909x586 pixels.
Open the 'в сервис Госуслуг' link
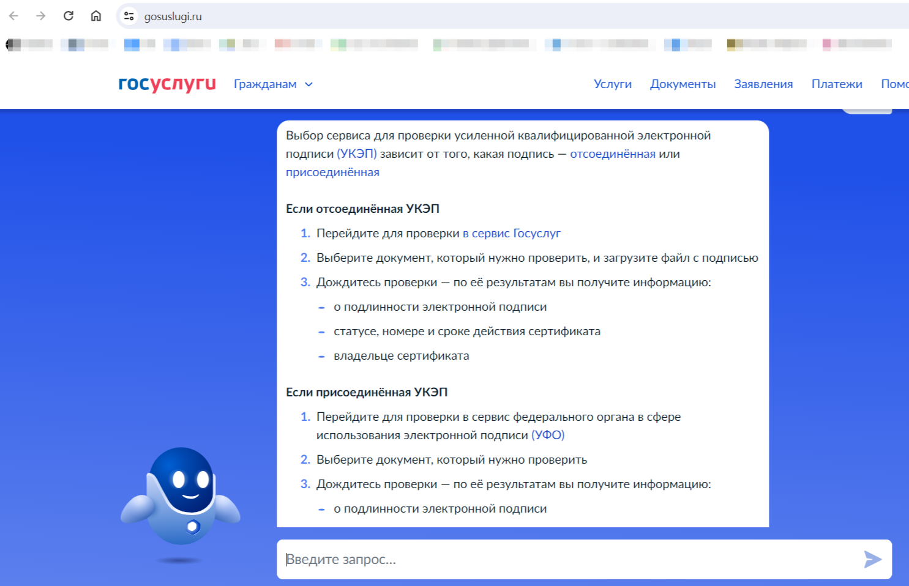point(512,234)
